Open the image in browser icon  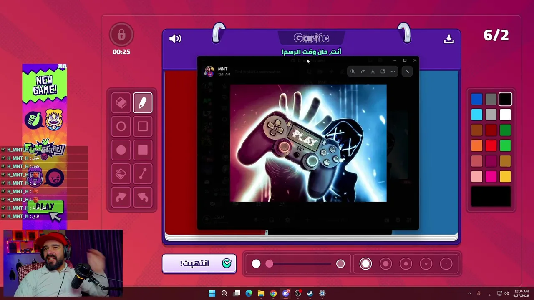[383, 72]
